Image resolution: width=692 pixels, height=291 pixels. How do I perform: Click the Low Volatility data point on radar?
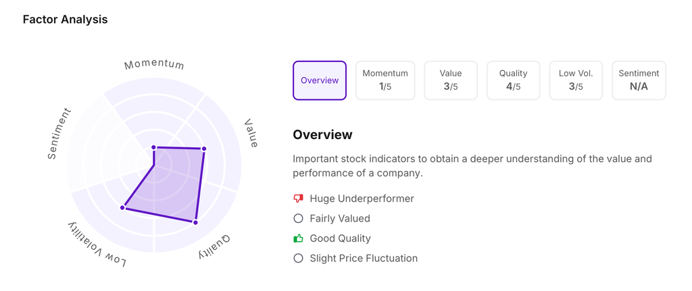point(123,207)
